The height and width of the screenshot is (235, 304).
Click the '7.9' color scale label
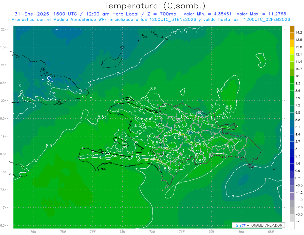[298, 98]
